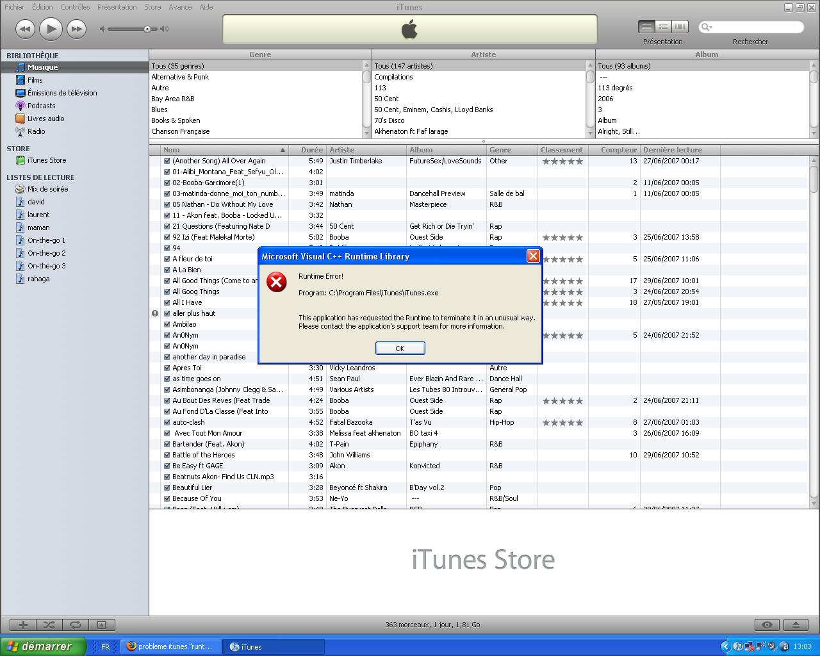Uncheck the '05 Nathan - Do Without My Love' checkbox

(x=167, y=204)
